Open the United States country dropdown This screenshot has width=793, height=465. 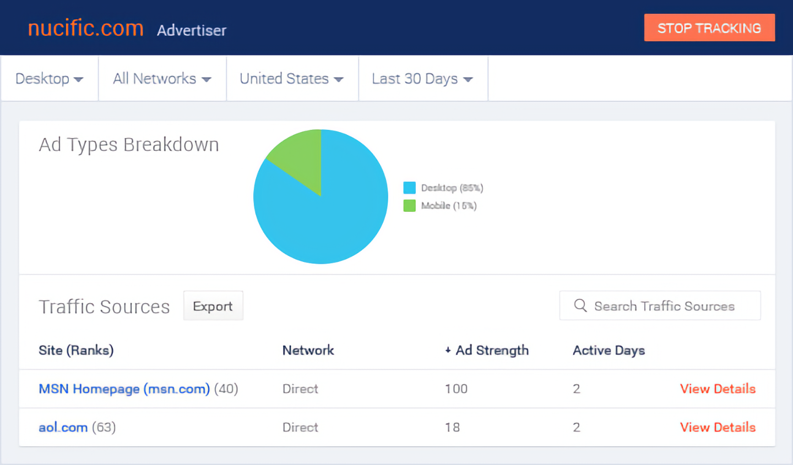291,79
